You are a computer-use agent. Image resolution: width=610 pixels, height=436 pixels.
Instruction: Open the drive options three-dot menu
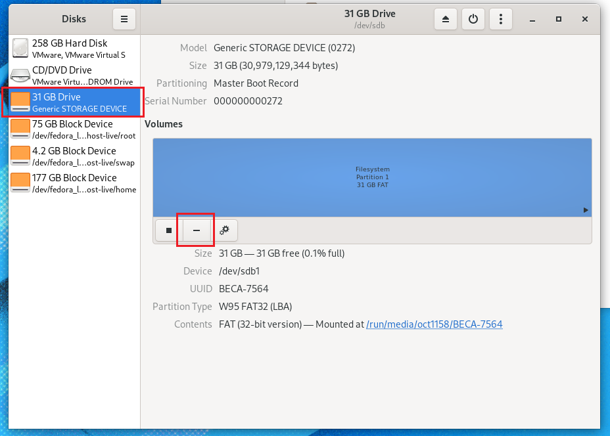pyautogui.click(x=500, y=19)
